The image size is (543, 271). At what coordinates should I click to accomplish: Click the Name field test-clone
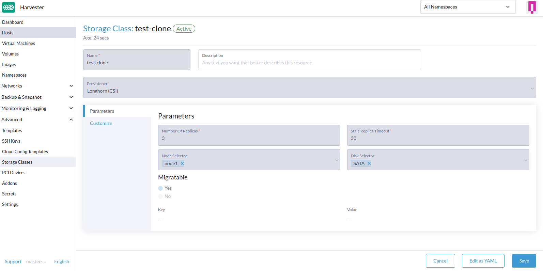click(x=137, y=60)
